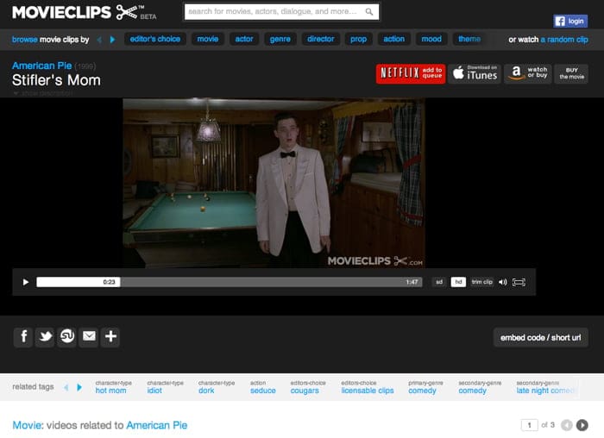Click the page number input box

point(529,425)
